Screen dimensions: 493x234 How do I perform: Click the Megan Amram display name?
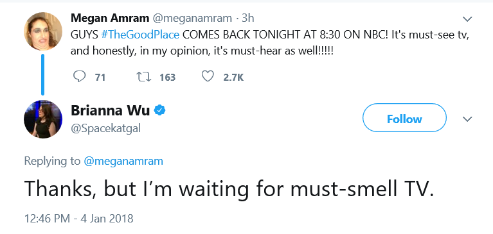(x=110, y=18)
